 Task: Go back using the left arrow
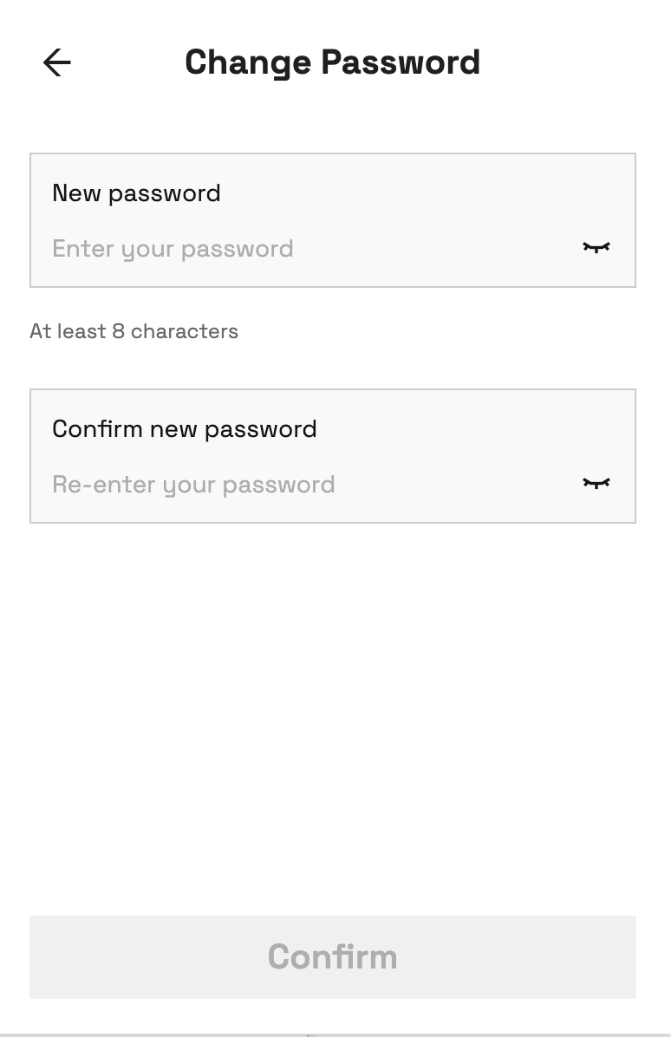click(57, 62)
